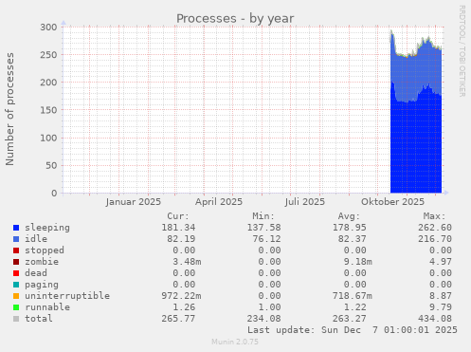The width and height of the screenshot is (471, 352).
Task: Click runnable current value 1.26
Action: tap(184, 307)
